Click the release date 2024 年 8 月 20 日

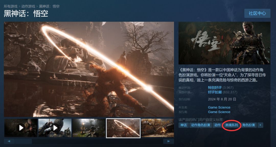pyautogui.click(x=222, y=99)
